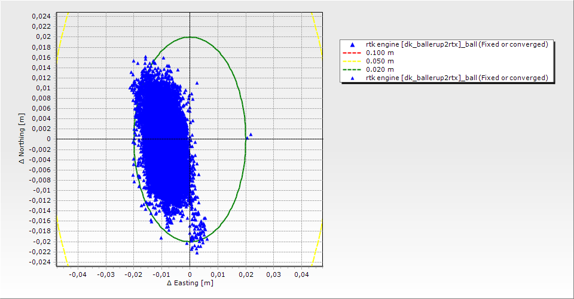
Task: Click the "0,002" Northing axis tick label
Action: click(x=41, y=129)
